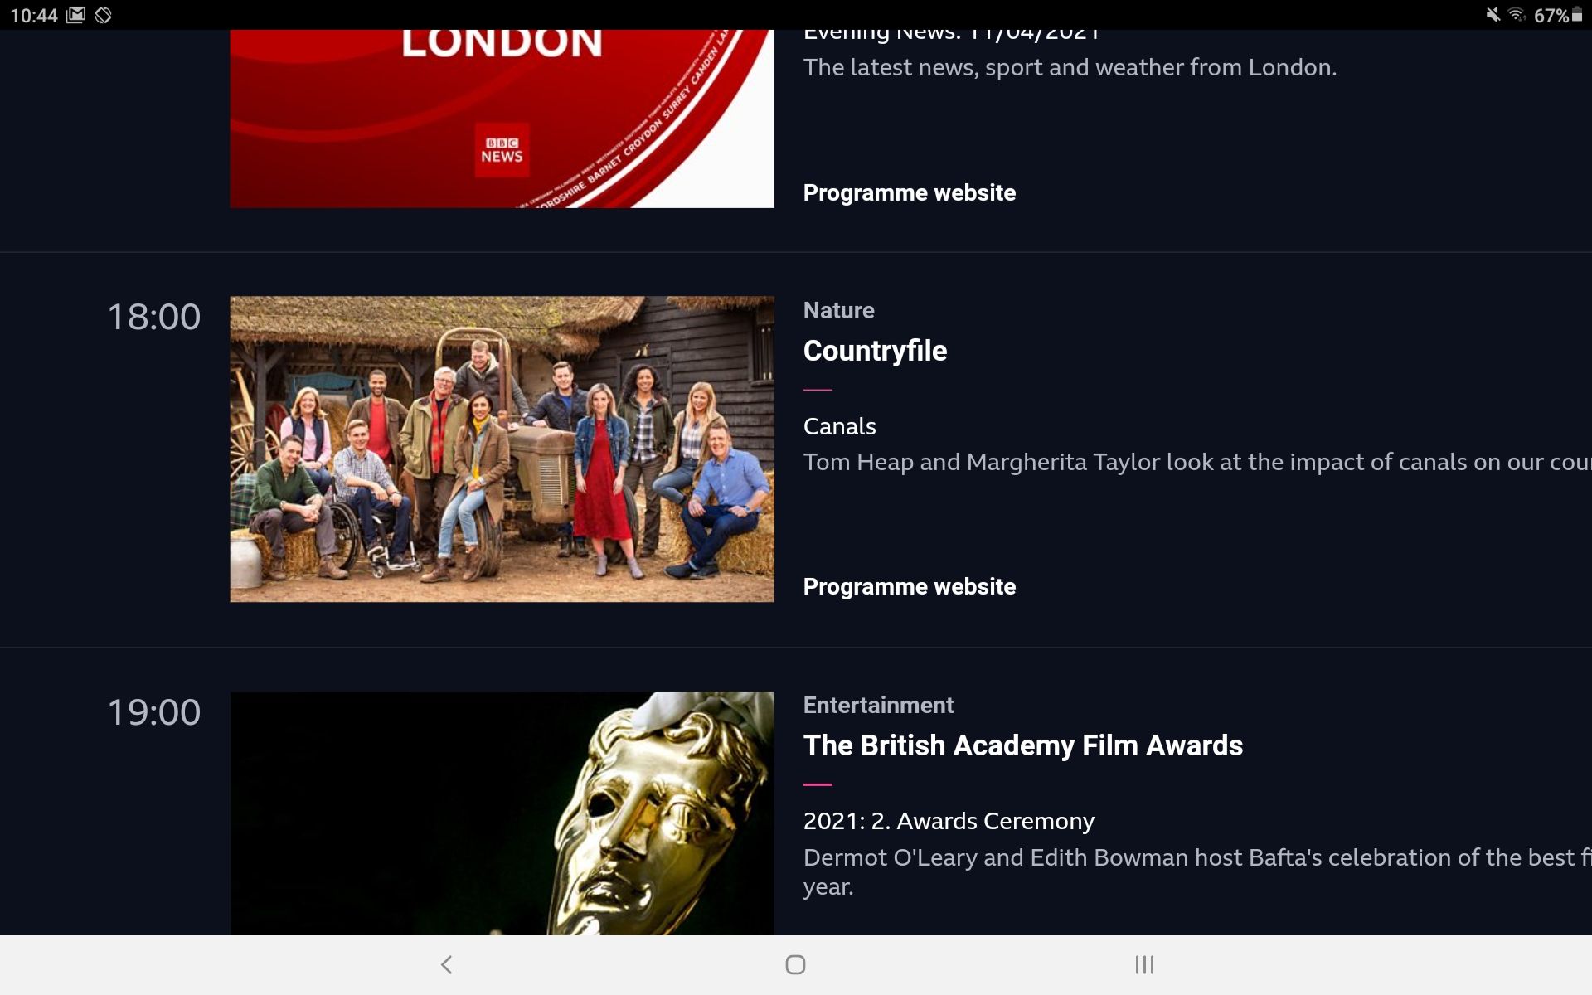Open the Recent apps navigation button

pyautogui.click(x=1144, y=964)
